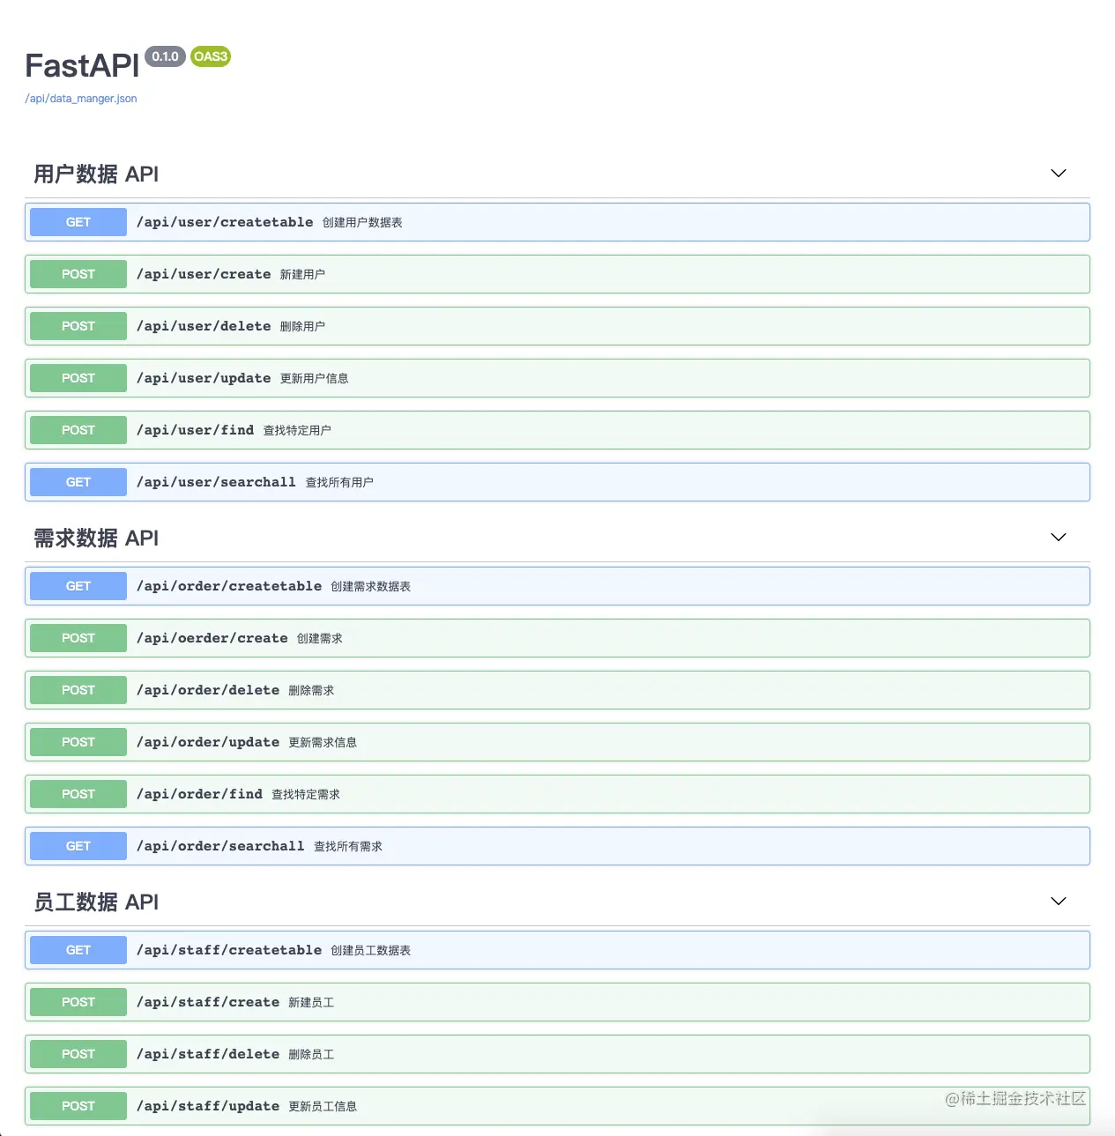Click GET button for /api/user/searchall

(78, 482)
